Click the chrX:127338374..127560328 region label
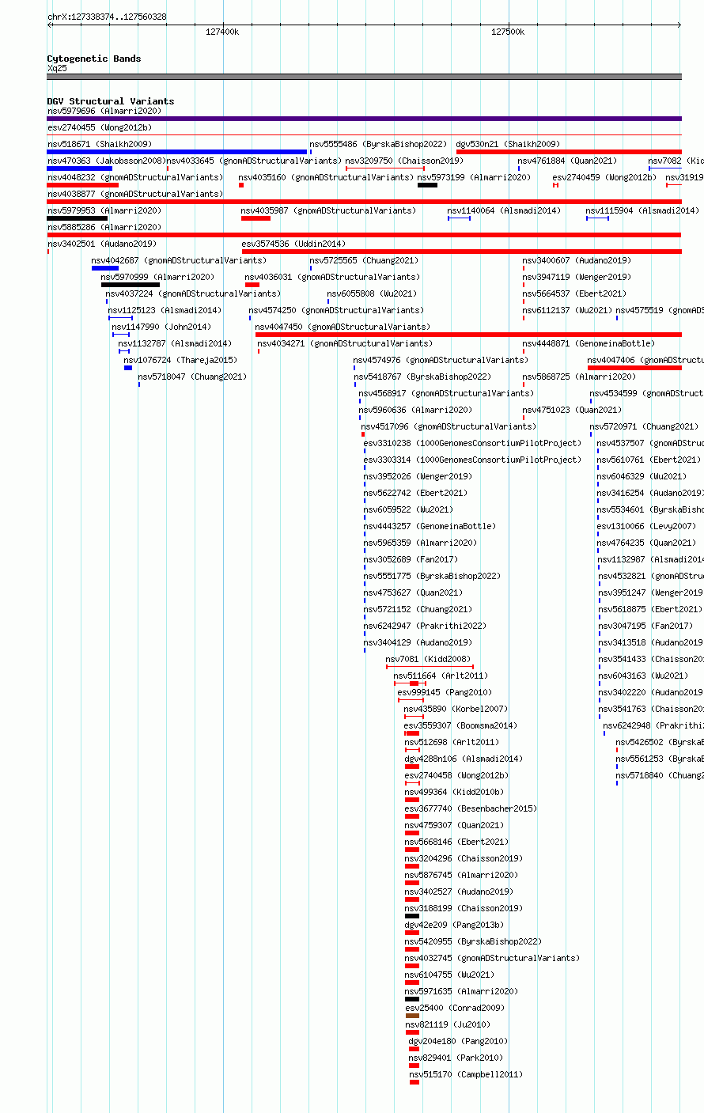The height and width of the screenshot is (1113, 704). coord(107,17)
